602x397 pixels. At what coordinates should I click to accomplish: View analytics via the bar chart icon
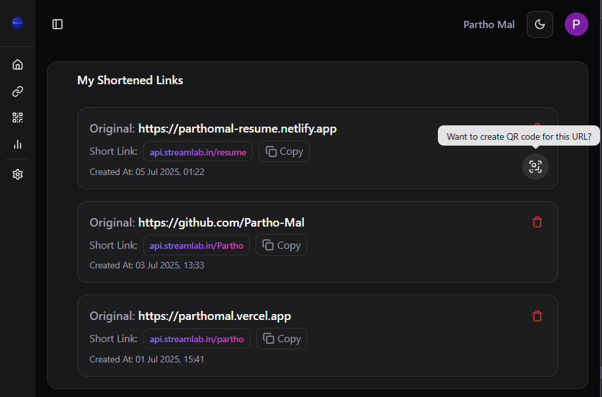[x=18, y=144]
